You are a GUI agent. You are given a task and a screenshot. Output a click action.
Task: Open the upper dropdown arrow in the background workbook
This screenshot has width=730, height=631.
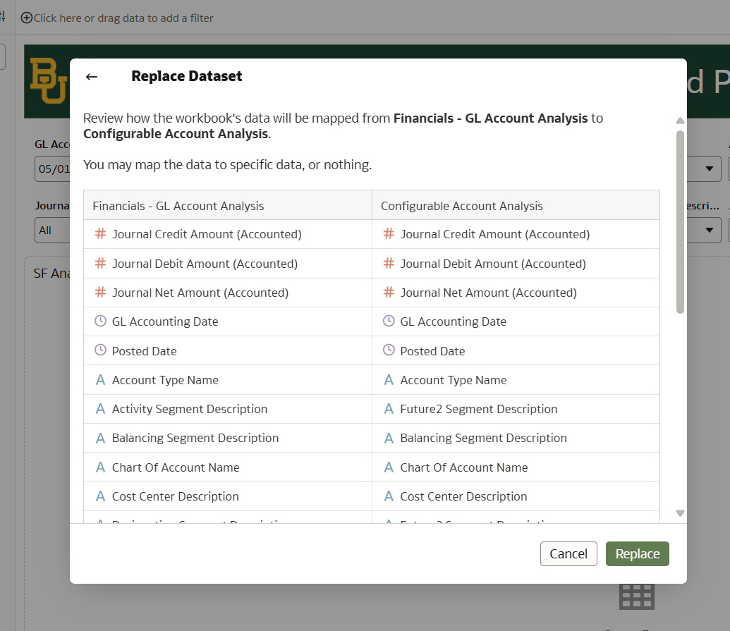(x=709, y=169)
